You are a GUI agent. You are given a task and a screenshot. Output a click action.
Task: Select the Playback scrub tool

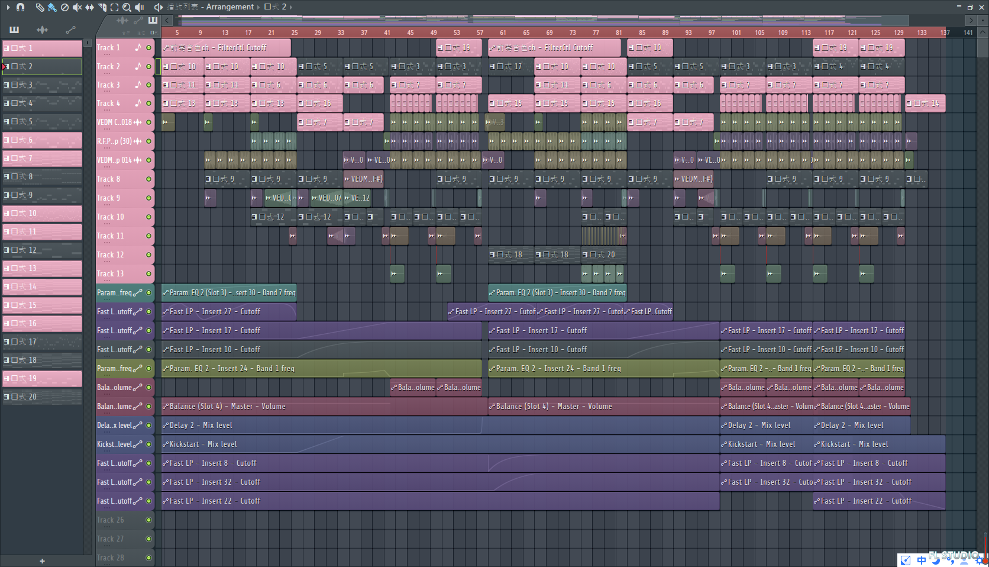click(140, 7)
